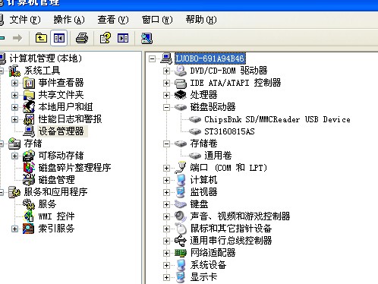
Task: Click the 磁盘驱动器 disk icon
Action: pos(181,107)
